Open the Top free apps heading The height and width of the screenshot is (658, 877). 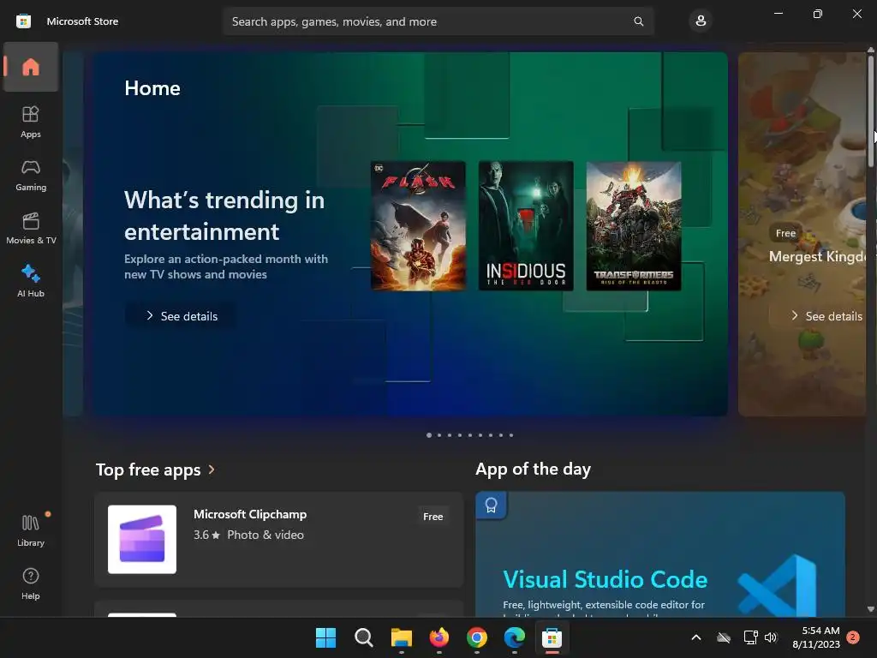pos(148,470)
